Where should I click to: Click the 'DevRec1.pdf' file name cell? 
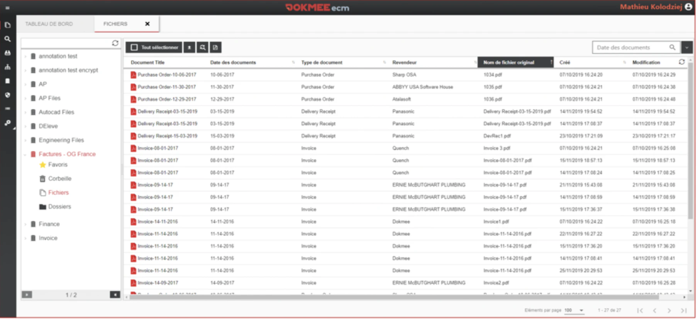tap(497, 136)
